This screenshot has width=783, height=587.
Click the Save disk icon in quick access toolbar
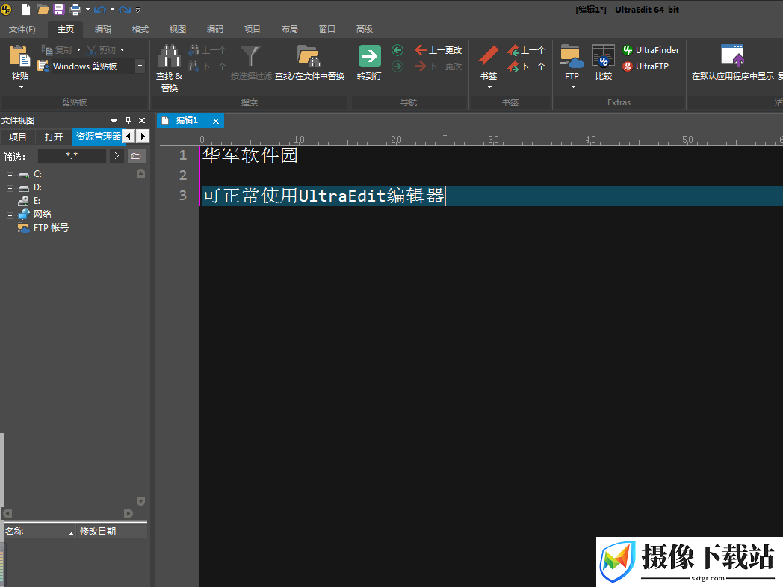pyautogui.click(x=59, y=9)
